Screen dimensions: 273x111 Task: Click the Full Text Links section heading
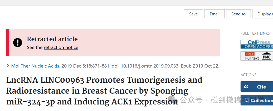255,33
